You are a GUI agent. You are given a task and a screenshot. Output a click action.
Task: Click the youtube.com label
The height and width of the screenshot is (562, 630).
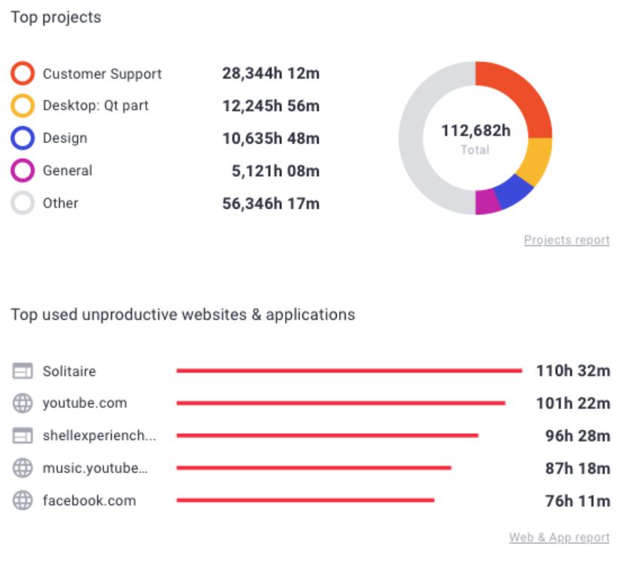tap(85, 403)
